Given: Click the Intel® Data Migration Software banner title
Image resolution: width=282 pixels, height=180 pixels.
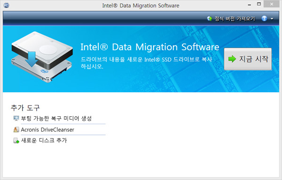Looking at the screenshot, I should pos(149,47).
